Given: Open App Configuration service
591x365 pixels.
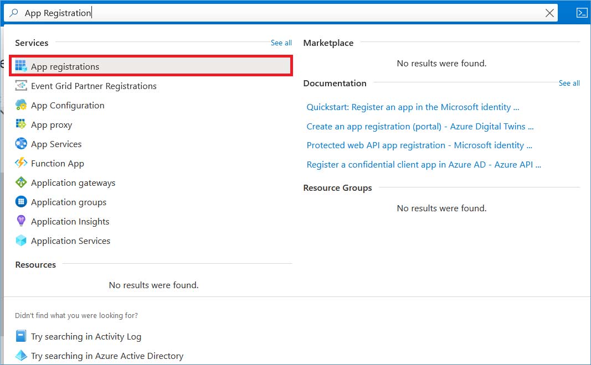Looking at the screenshot, I should coord(68,106).
